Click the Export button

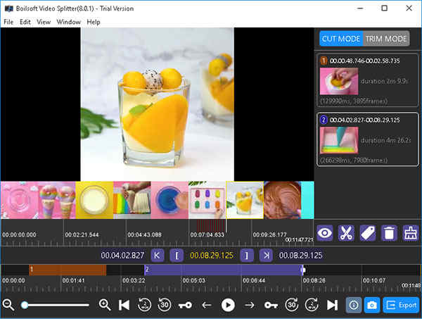[x=402, y=305]
